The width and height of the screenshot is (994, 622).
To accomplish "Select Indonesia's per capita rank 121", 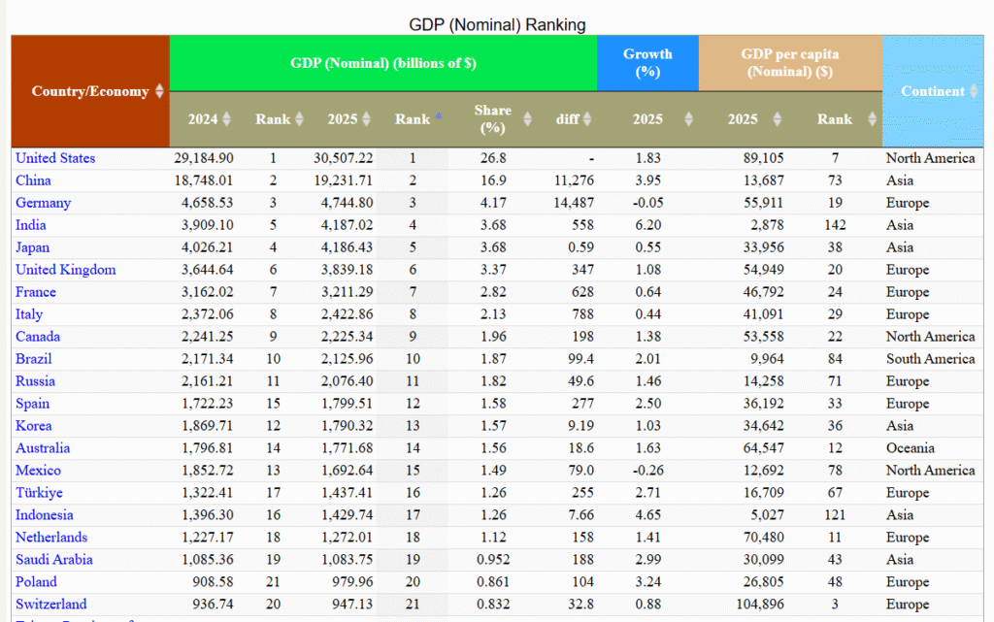I will tap(835, 515).
